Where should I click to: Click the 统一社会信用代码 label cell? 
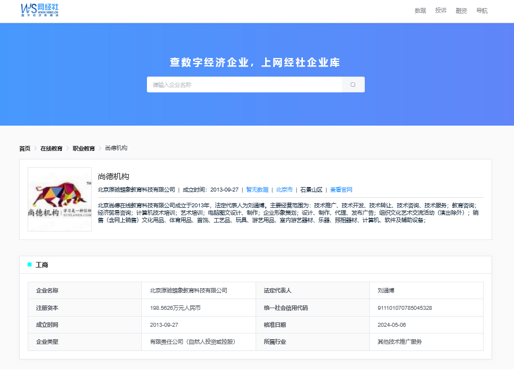point(312,308)
